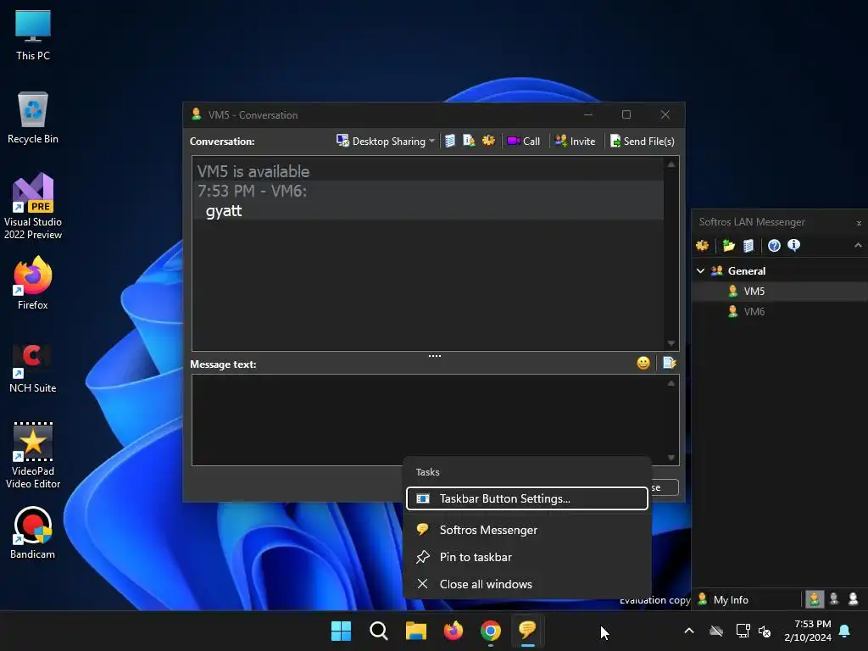This screenshot has height=651, width=868.
Task: Open Desktop Sharing in conversation toolbar
Action: (381, 142)
